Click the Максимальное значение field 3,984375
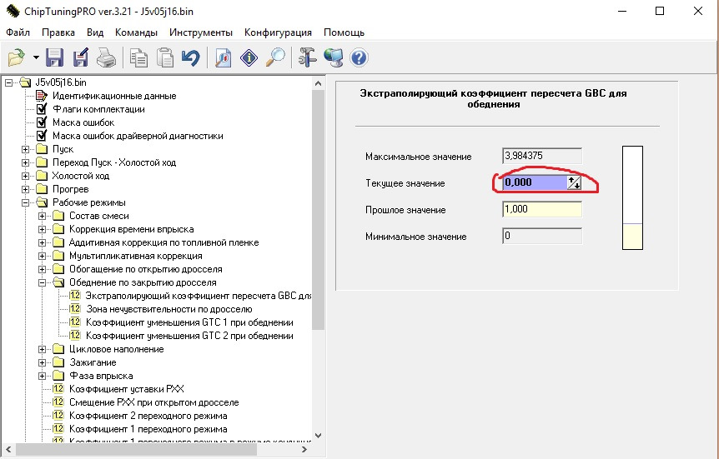 click(x=542, y=156)
